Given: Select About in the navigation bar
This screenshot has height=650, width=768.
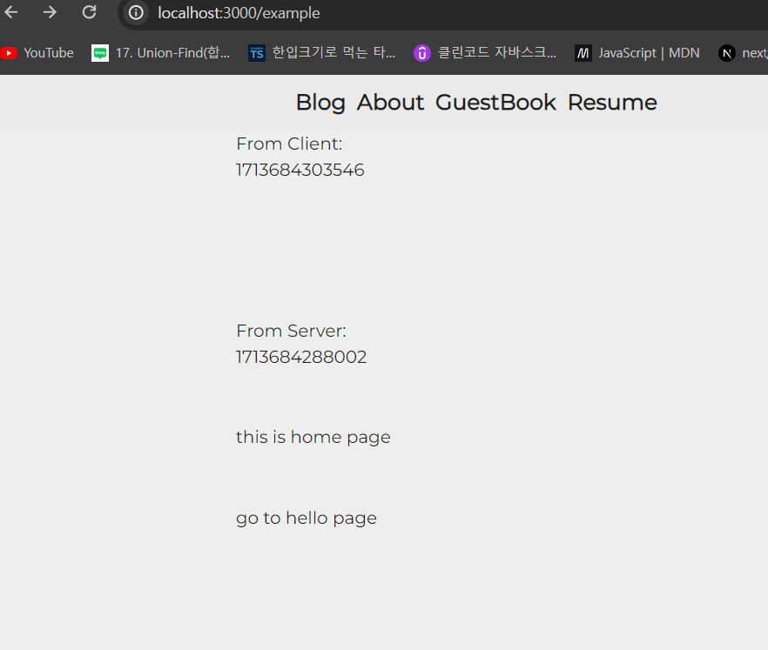Looking at the screenshot, I should point(390,103).
